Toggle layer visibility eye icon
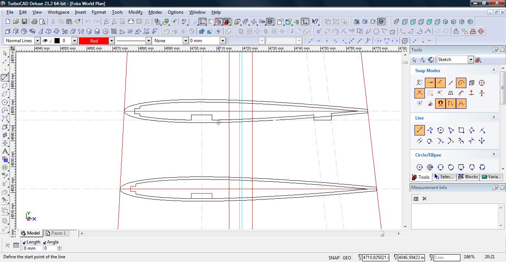The image size is (506, 262). click(45, 41)
